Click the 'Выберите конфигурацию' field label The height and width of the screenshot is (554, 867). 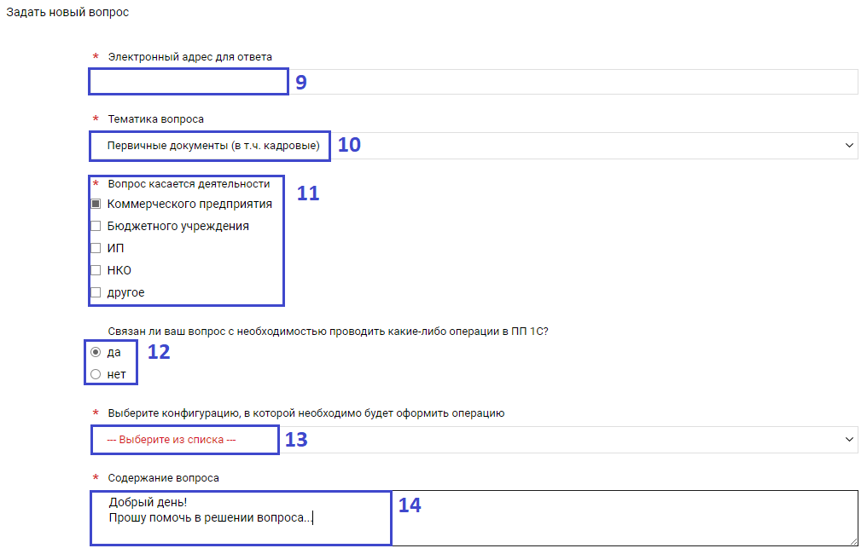coord(305,413)
